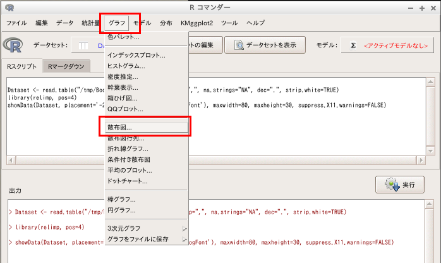Expand the 3次元グラフ submenu
Viewport: 441px width, 263px height.
pyautogui.click(x=146, y=228)
